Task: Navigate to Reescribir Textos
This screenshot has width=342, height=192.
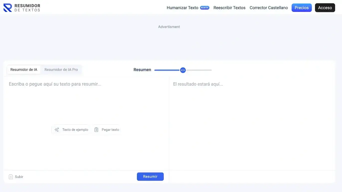Action: tap(229, 7)
